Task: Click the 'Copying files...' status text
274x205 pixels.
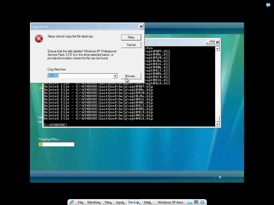Action: tap(49, 139)
